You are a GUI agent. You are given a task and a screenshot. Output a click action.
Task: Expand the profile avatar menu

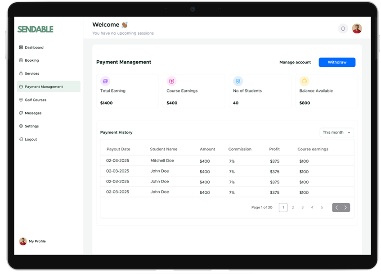point(357,28)
